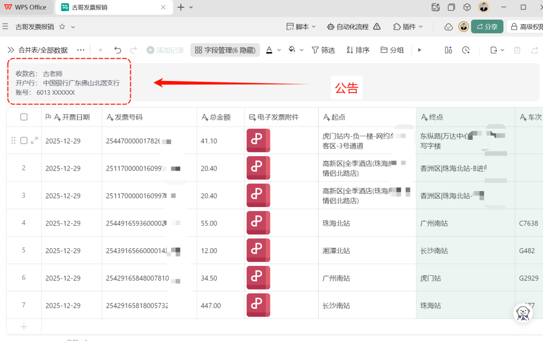Open the PDF attachment in row 2

tap(258, 168)
